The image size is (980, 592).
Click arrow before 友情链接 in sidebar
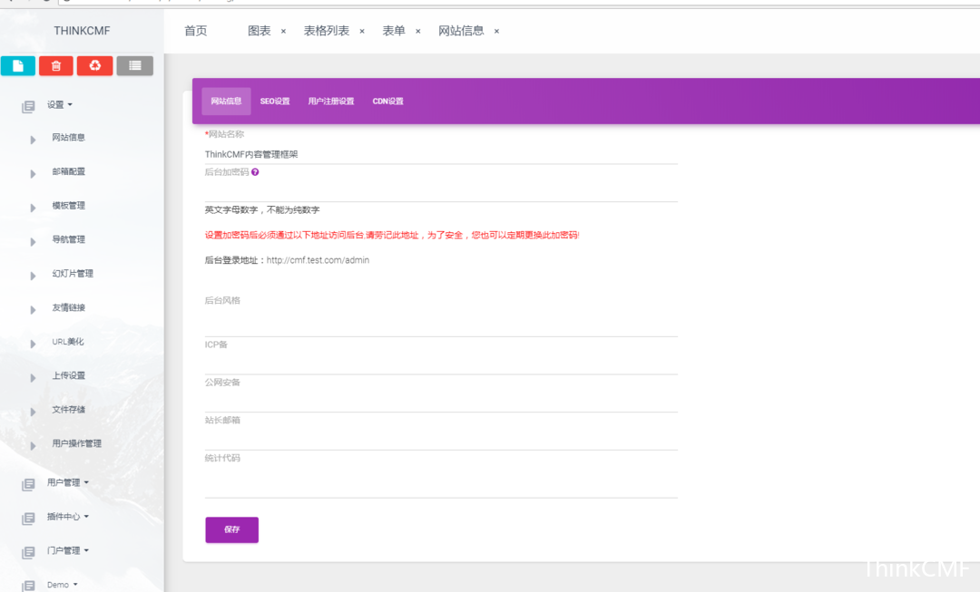[x=34, y=310]
